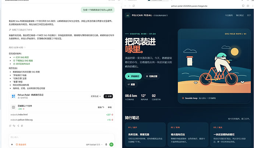This screenshot has height=148, width=254.
Task: Click the Pelican Pedal site app icon in chat
Action: pos(14,96)
